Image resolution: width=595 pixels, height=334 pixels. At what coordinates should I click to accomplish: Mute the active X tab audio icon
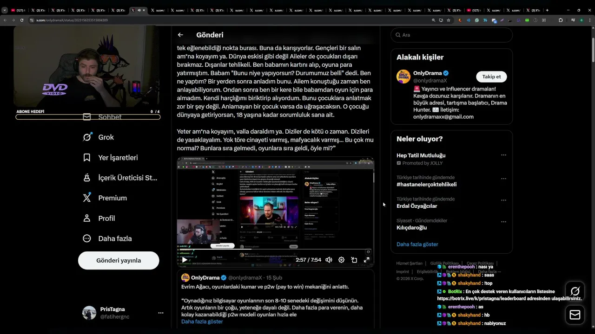(139, 10)
